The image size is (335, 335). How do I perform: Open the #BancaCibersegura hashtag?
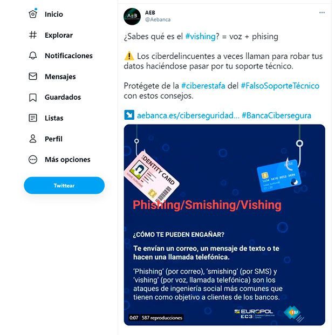(276, 115)
